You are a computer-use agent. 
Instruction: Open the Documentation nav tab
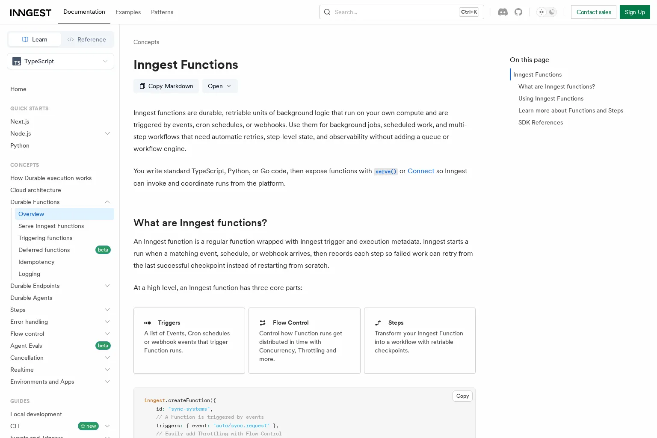point(84,12)
